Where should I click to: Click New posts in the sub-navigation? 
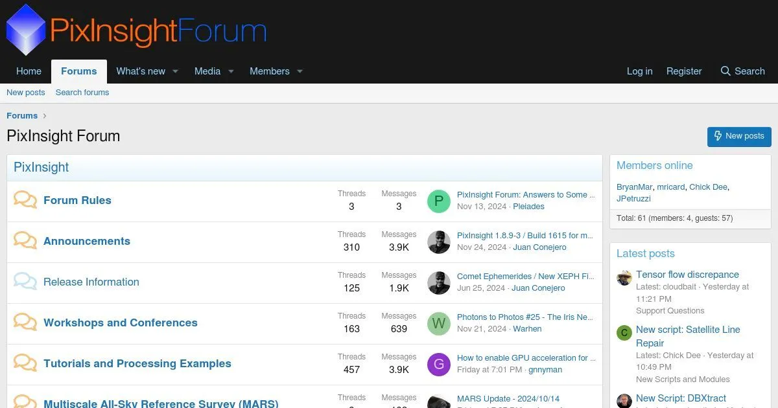pyautogui.click(x=26, y=93)
